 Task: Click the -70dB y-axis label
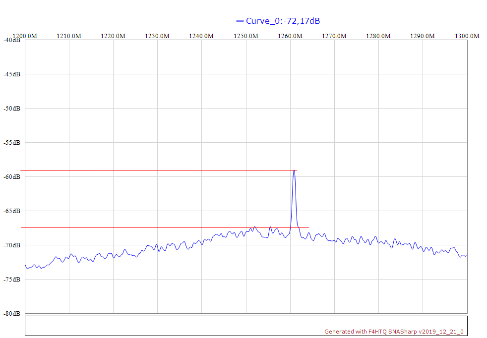(12, 245)
